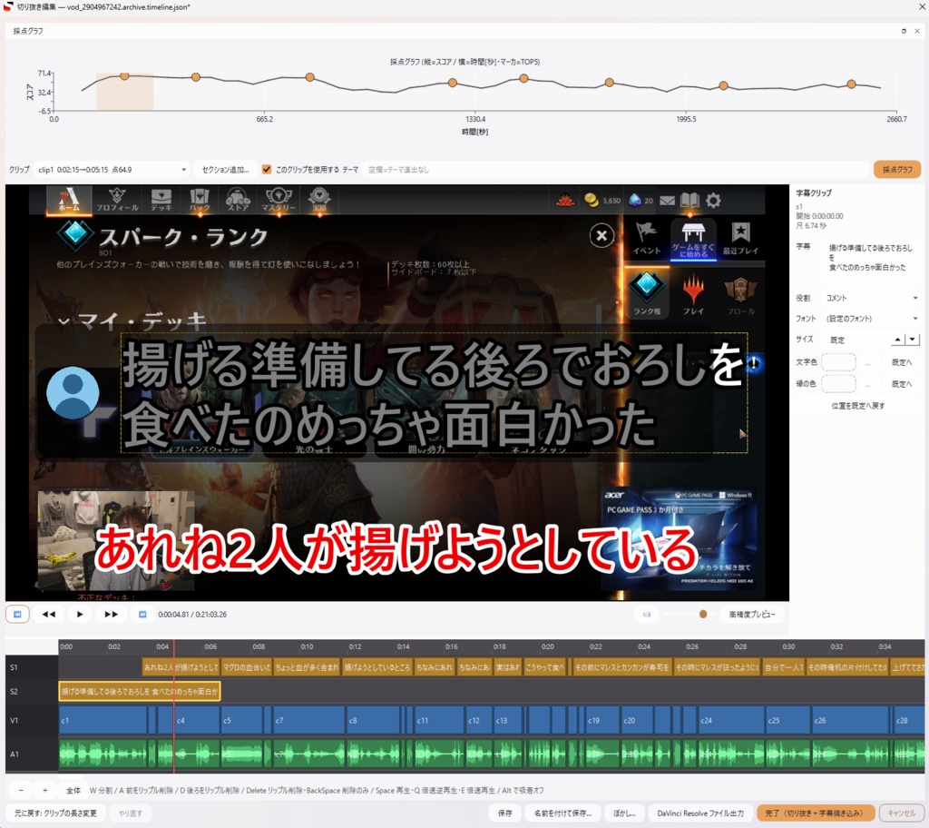The height and width of the screenshot is (828, 929).
Task: Click the first orange score-graph marker
Action: pos(124,76)
